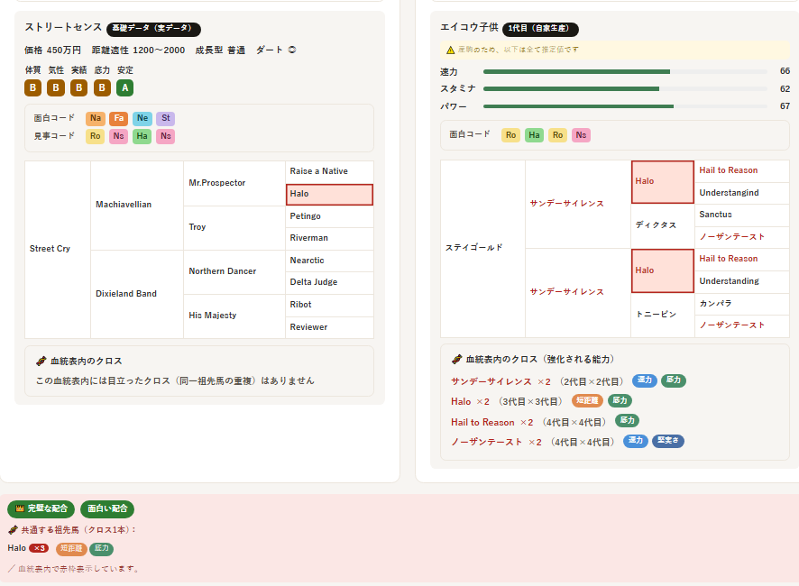Click the Ns chip in エイコウ子供 面白コード
This screenshot has width=799, height=586.
(x=581, y=135)
